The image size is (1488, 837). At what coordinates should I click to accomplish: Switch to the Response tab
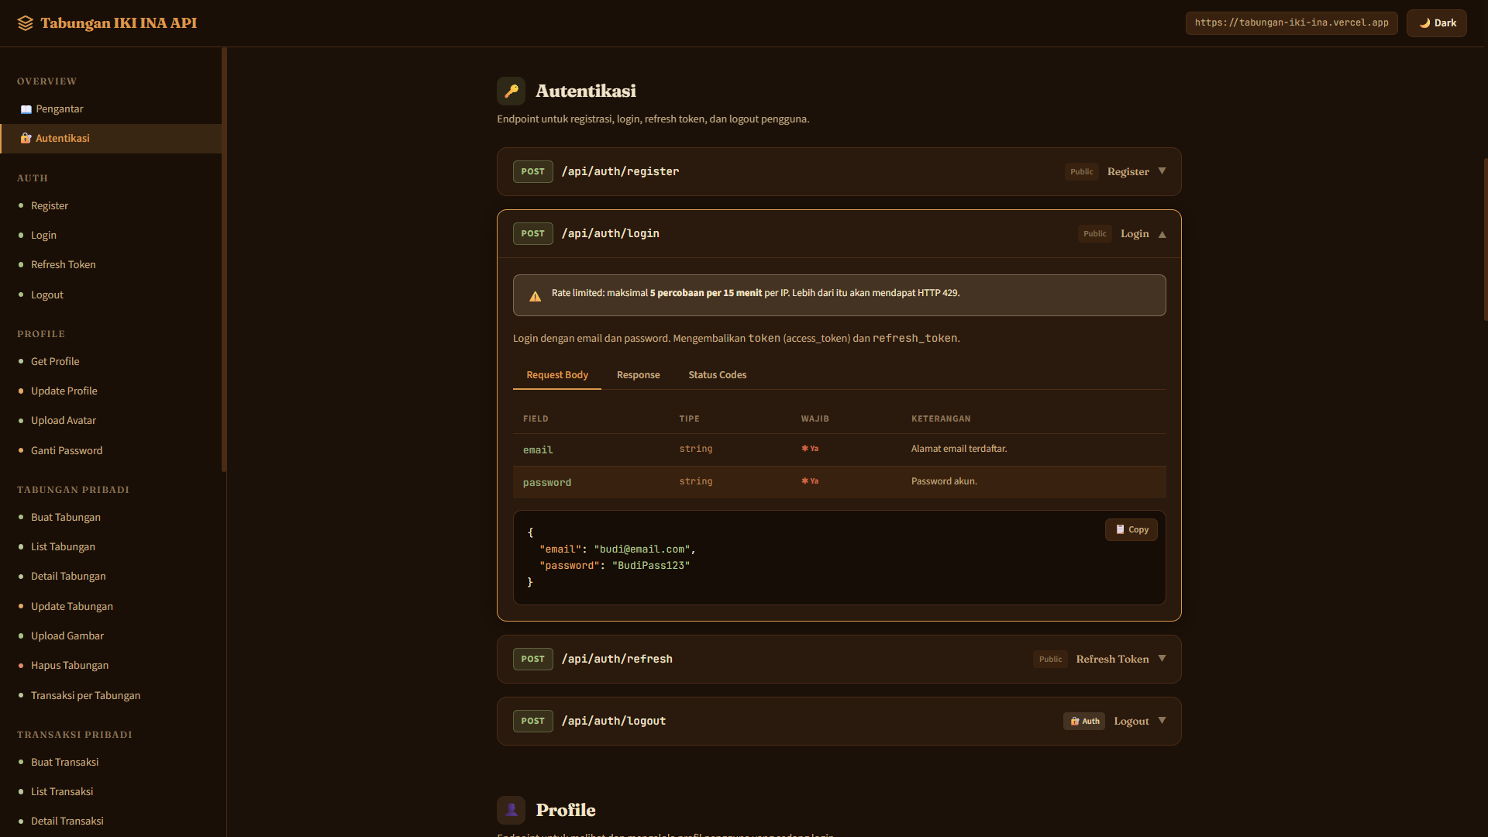pos(639,375)
